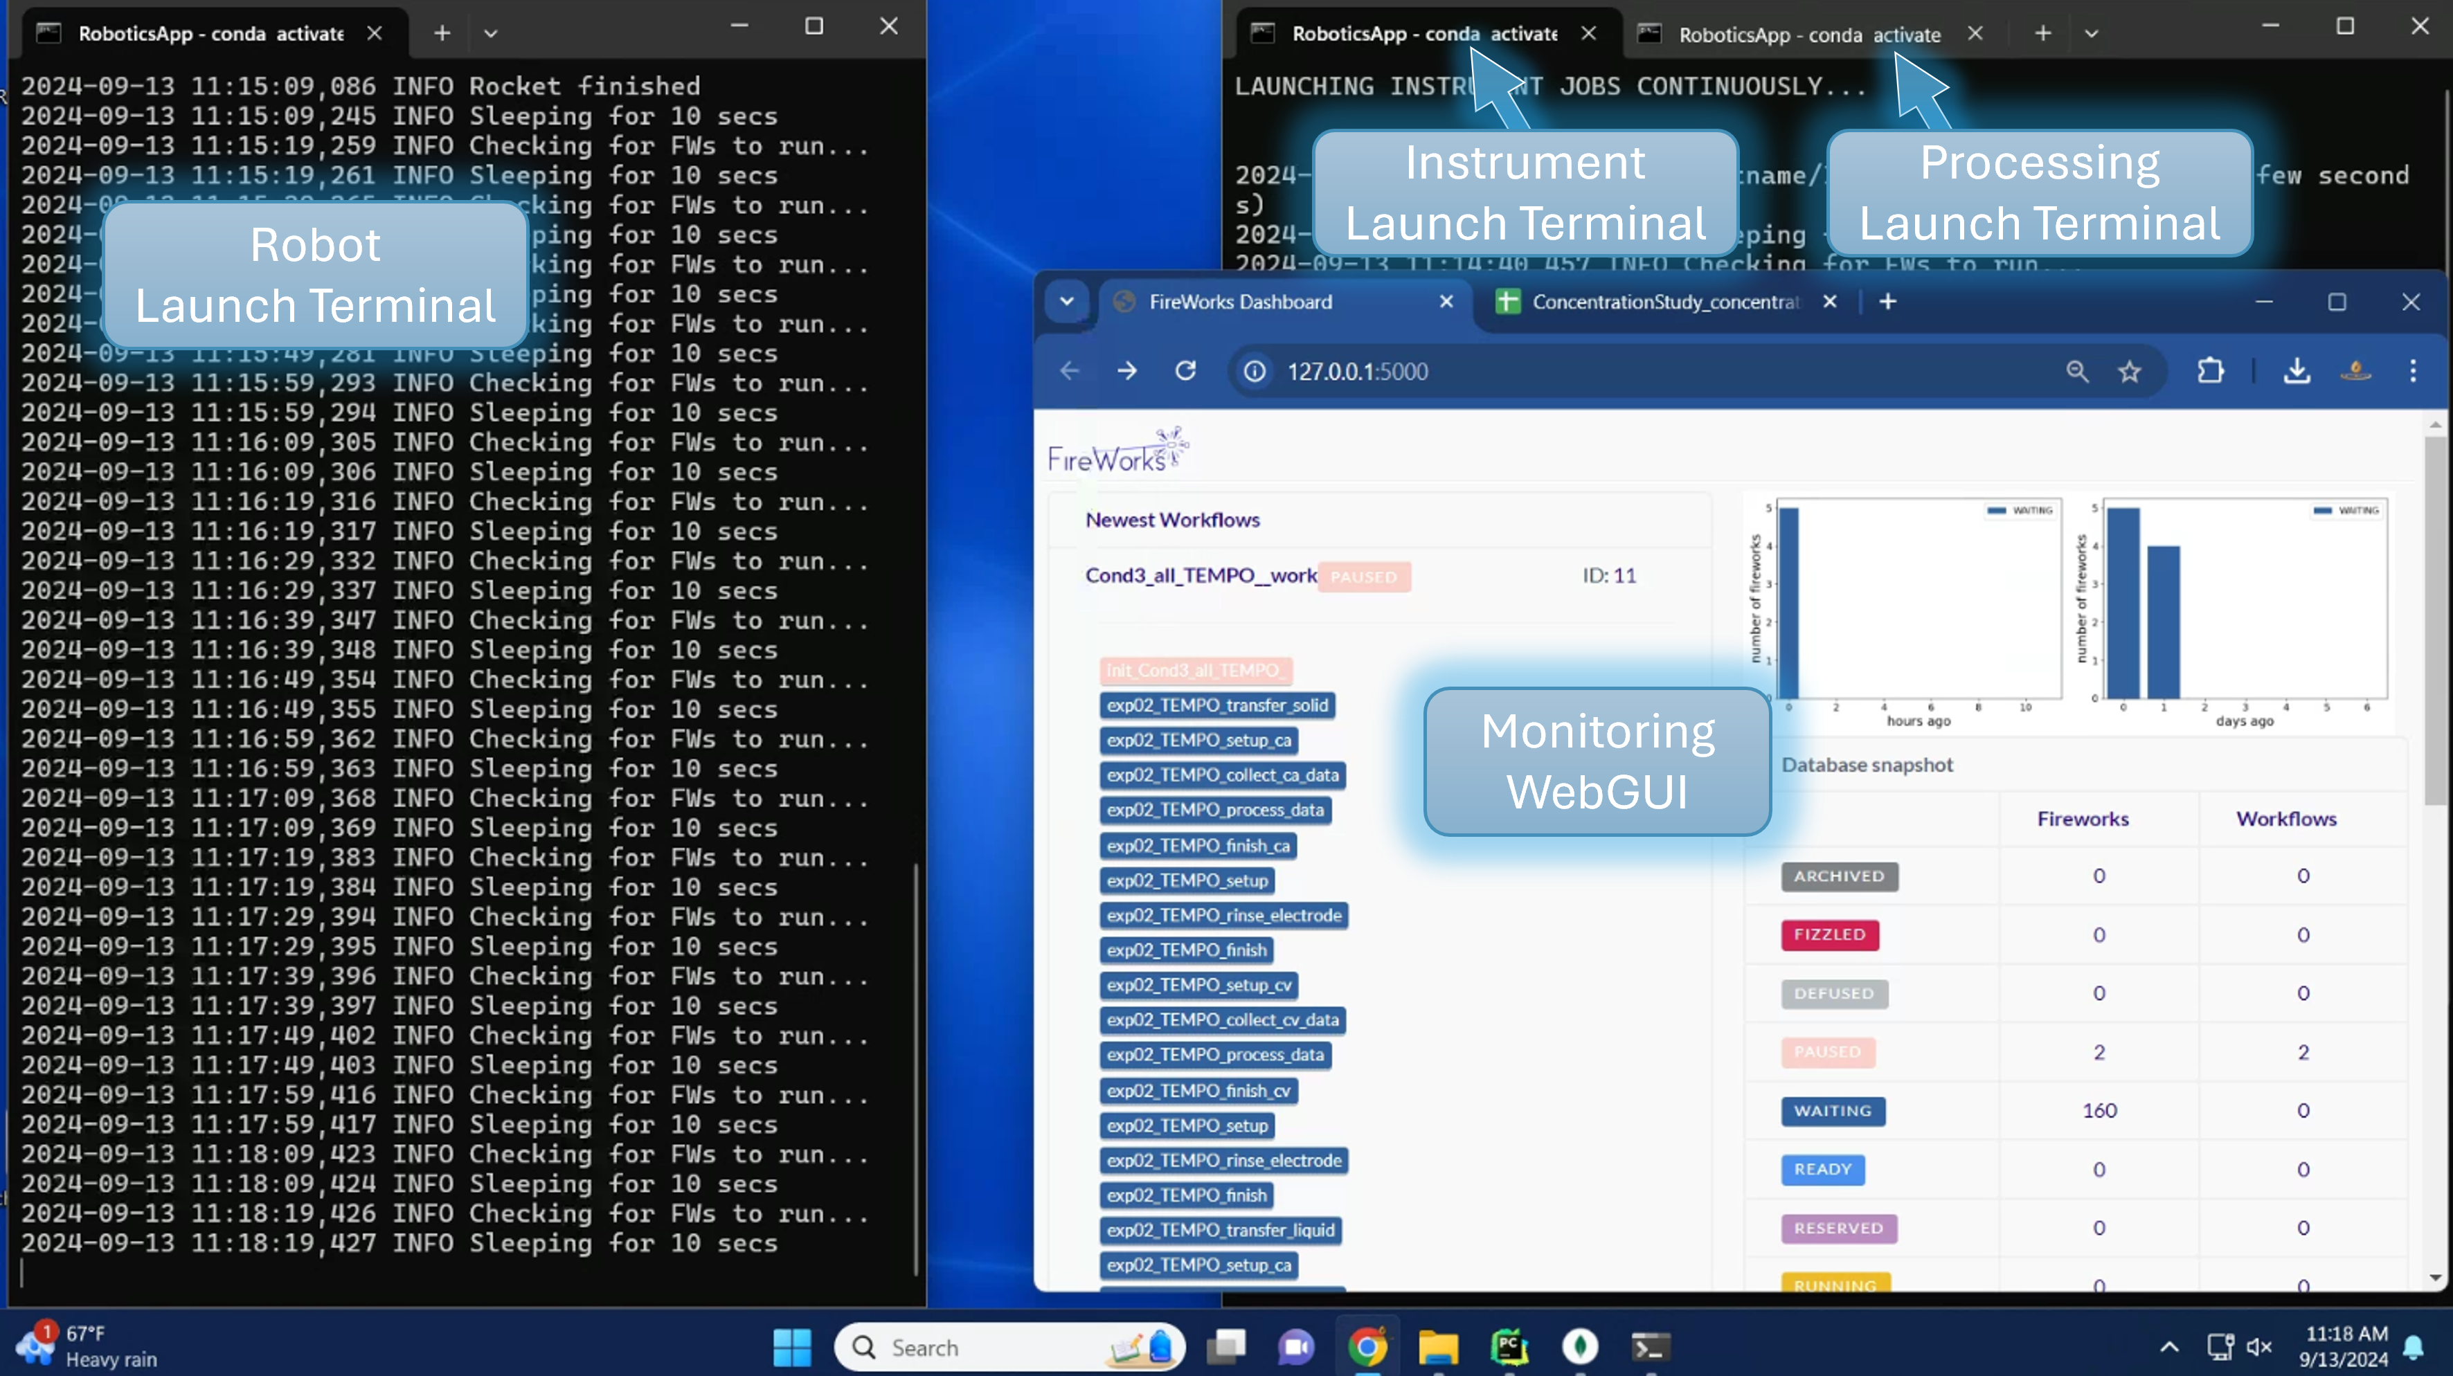Open the Cond3_all_TEMPO__work workflow
The height and width of the screenshot is (1376, 2453).
[1201, 575]
